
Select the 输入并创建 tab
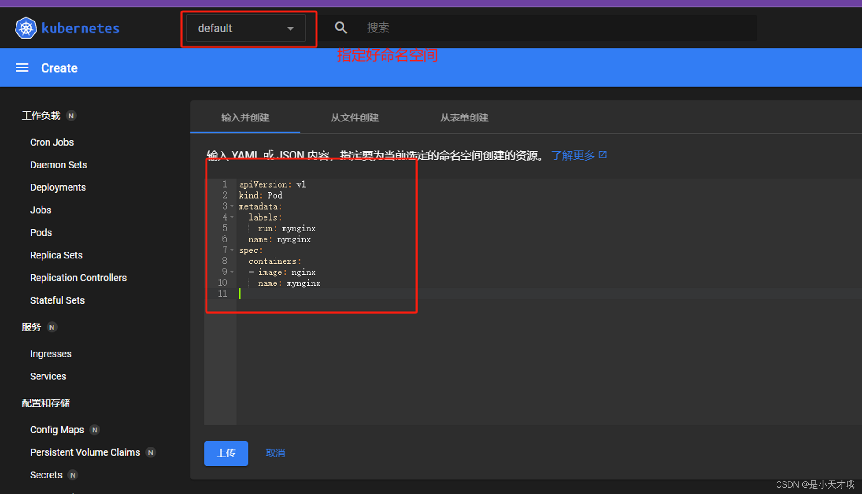click(245, 117)
